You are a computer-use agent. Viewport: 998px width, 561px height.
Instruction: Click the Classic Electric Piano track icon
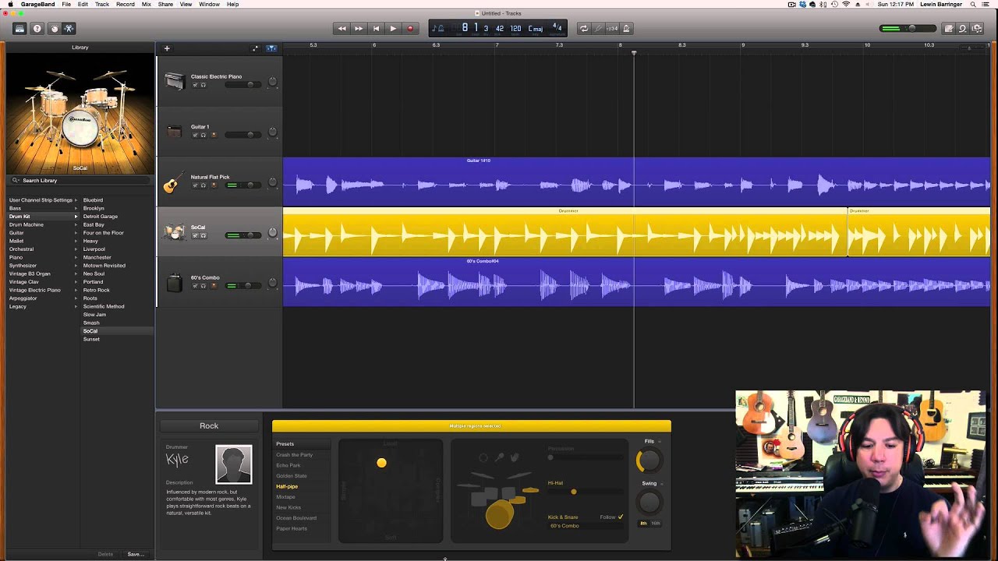pos(174,81)
